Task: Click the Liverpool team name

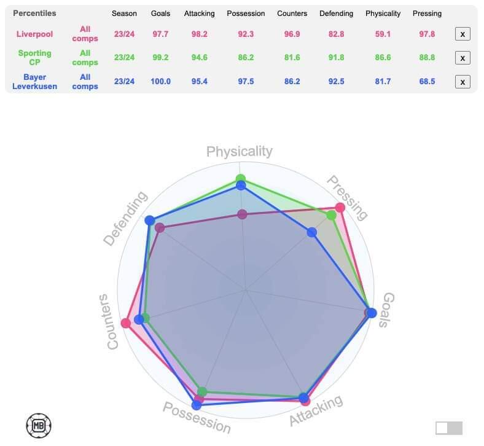Action: [34, 34]
